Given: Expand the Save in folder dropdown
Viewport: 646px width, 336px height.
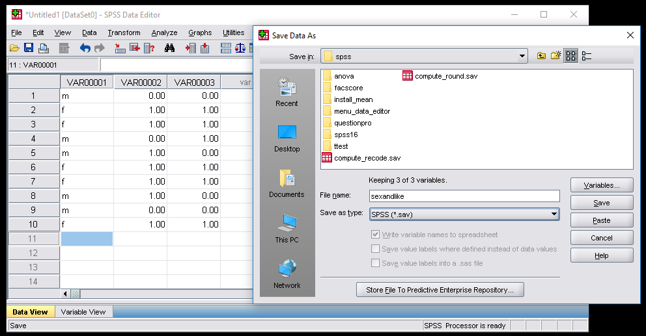Looking at the screenshot, I should point(522,57).
